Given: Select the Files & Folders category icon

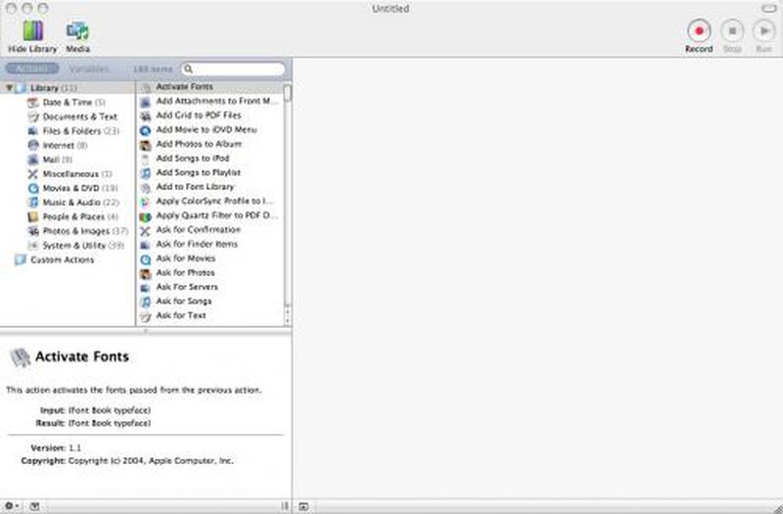Looking at the screenshot, I should [x=33, y=131].
